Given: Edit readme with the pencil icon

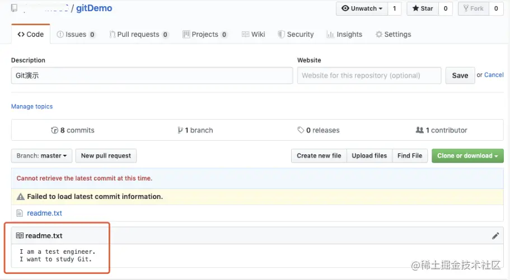Looking at the screenshot, I should pos(495,236).
